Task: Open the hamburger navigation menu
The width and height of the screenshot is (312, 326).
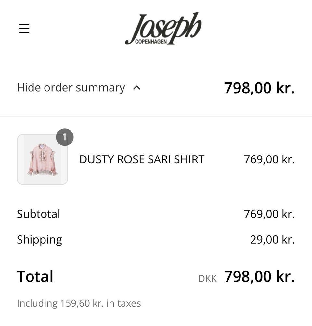Action: (x=24, y=29)
